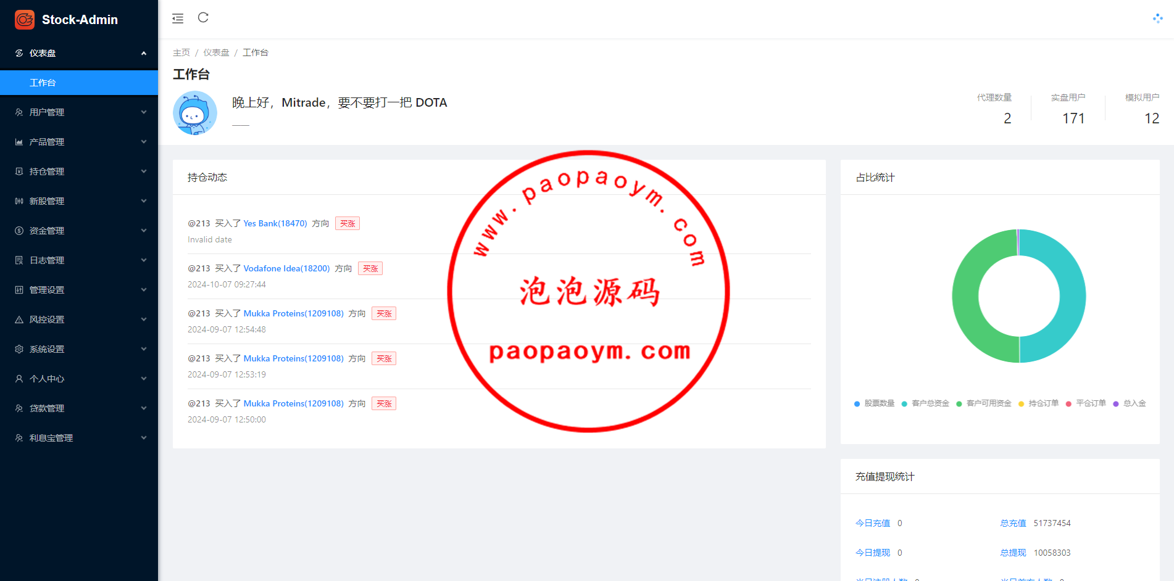This screenshot has width=1174, height=581.
Task: Go to 主页 in the breadcrumb
Action: click(181, 52)
